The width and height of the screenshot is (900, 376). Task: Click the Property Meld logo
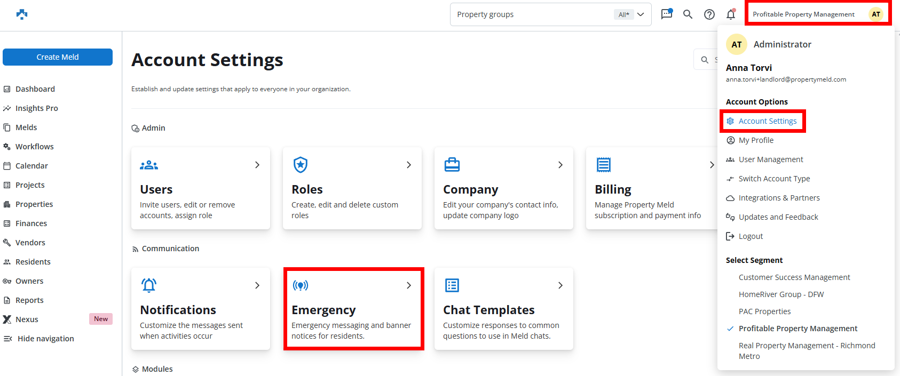tap(22, 14)
